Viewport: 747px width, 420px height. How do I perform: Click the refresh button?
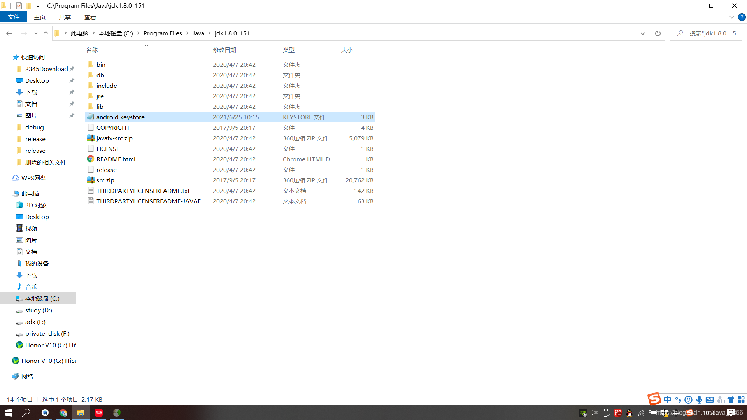point(658,33)
